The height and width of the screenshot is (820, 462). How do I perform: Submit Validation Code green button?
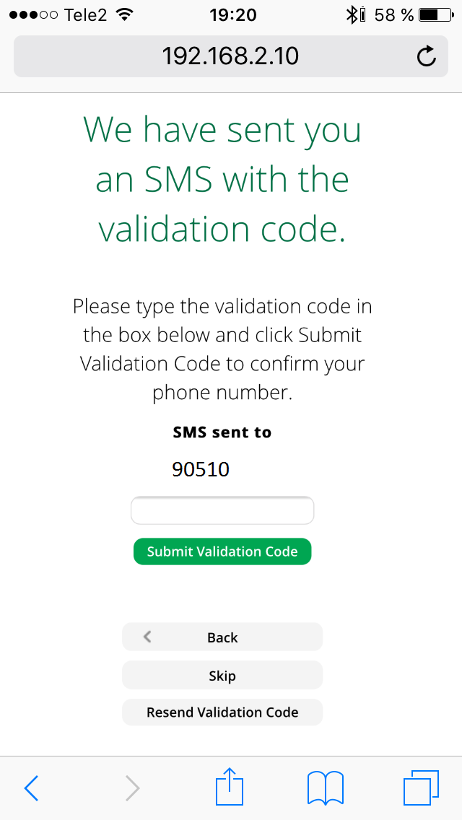click(x=222, y=551)
